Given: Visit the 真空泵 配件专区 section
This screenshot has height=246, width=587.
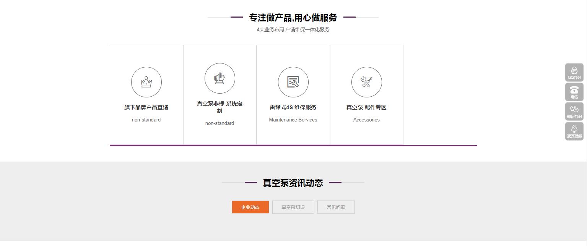Looking at the screenshot, I should coord(366,107).
